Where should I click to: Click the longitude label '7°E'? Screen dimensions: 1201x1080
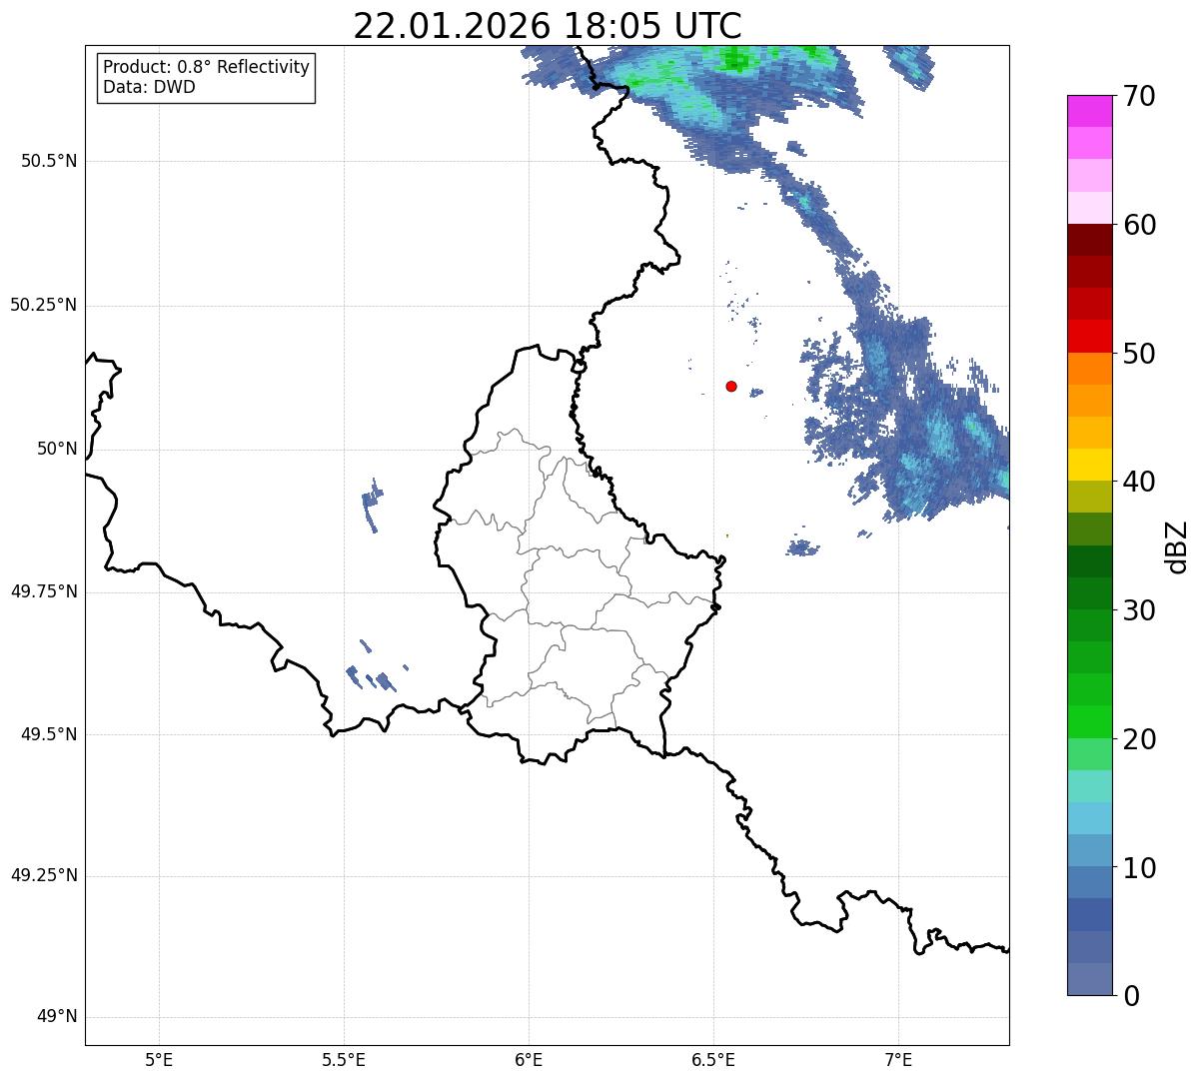point(898,1060)
